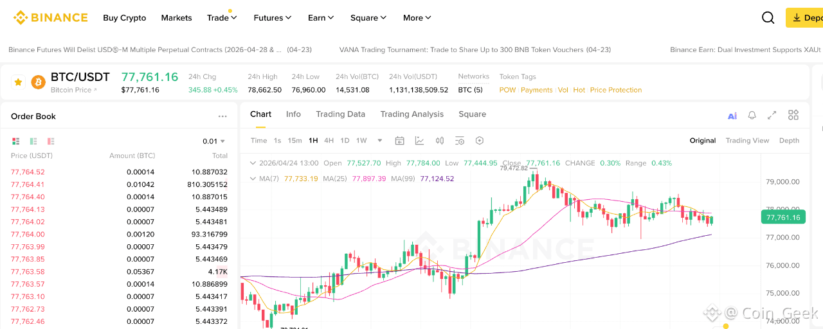Select the 77,763.58 ask price row

click(x=119, y=272)
